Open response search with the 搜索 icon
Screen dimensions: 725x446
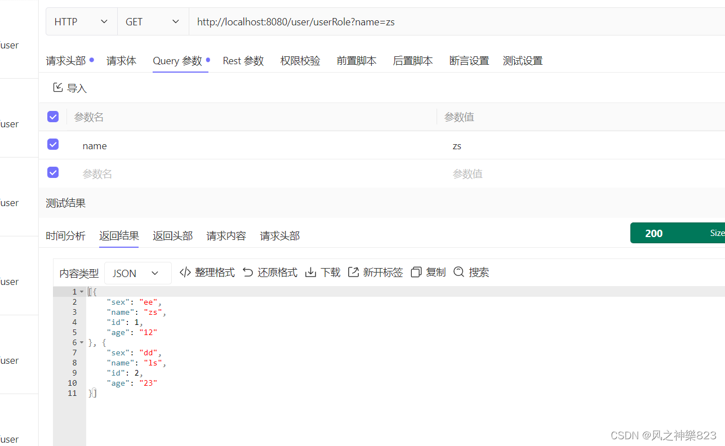click(x=459, y=272)
